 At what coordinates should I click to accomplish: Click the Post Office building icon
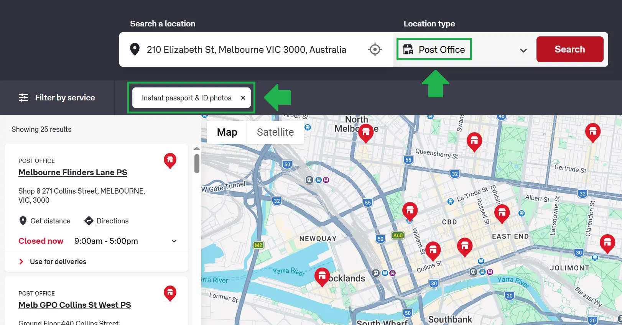(408, 49)
